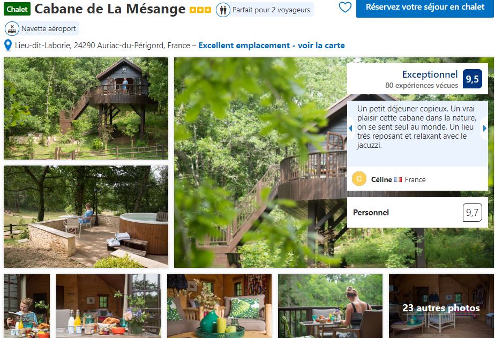Click Céline's yellow avatar circle
The height and width of the screenshot is (338, 495).
click(359, 179)
